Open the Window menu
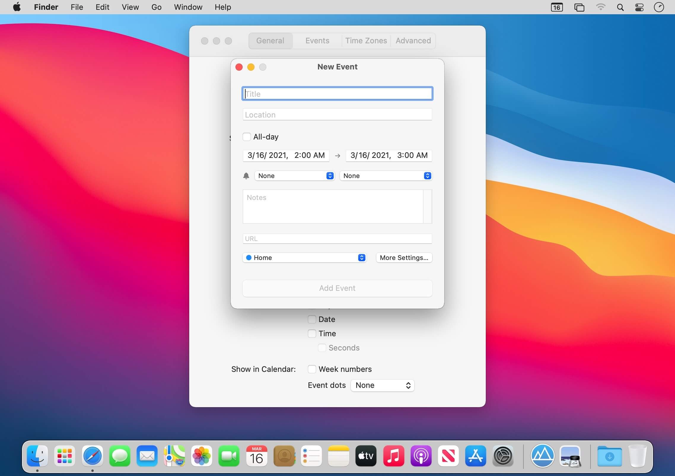The image size is (675, 476). (x=188, y=7)
